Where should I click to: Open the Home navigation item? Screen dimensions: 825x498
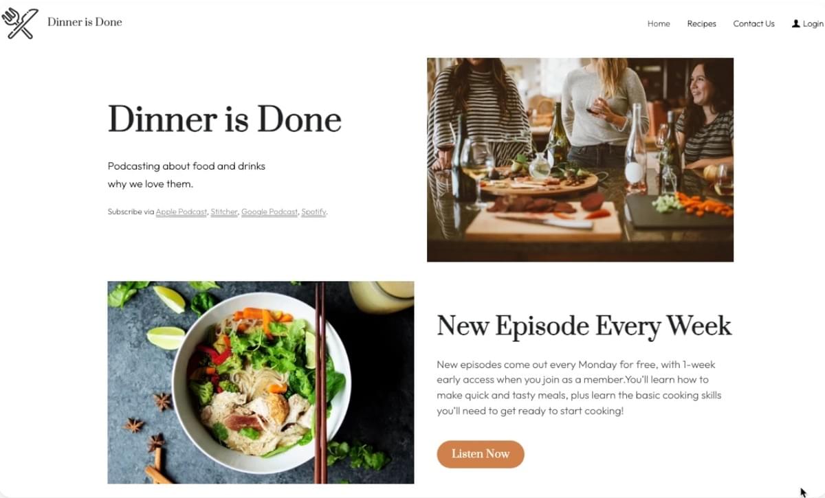659,23
